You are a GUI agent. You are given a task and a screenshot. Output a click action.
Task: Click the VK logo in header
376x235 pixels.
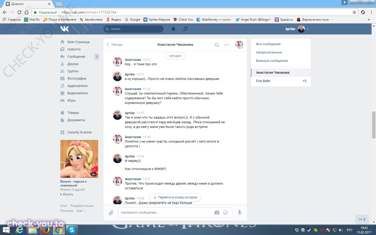point(64,29)
